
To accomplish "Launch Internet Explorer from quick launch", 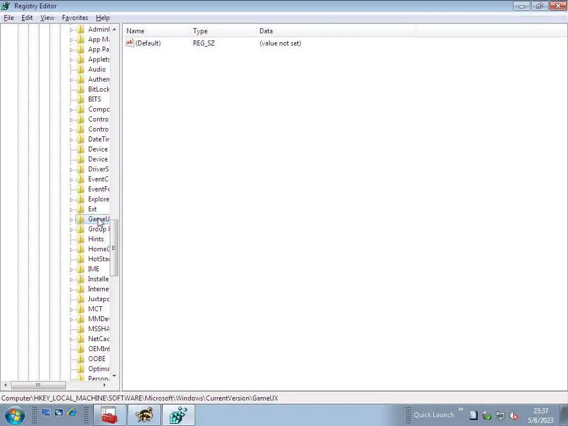I will point(72,413).
